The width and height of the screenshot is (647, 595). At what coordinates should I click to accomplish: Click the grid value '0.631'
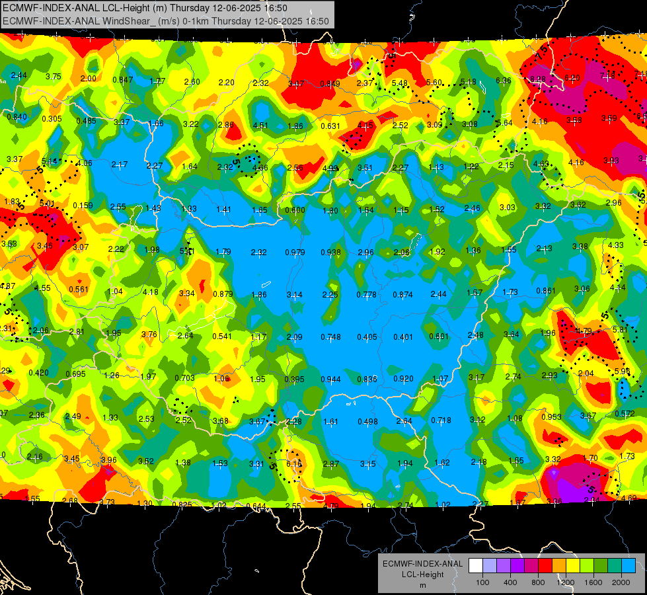tap(330, 126)
